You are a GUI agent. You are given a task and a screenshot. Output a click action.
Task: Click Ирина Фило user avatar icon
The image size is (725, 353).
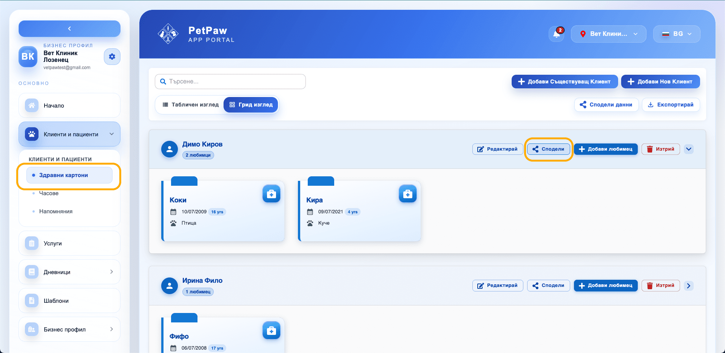coord(170,286)
